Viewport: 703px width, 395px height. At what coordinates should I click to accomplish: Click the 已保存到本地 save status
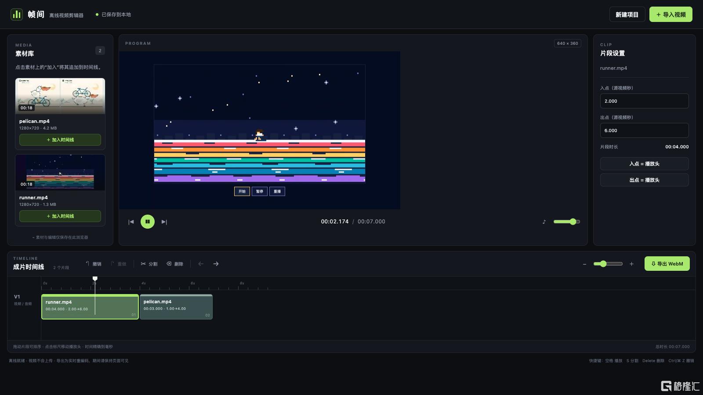click(x=113, y=14)
